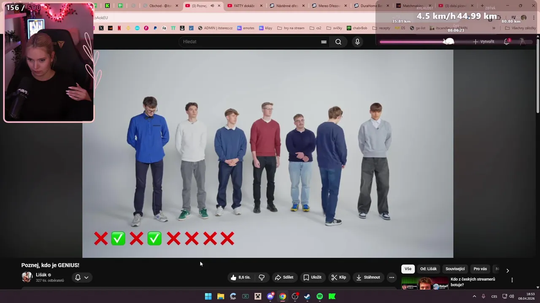
Task: Like the video with 8,6 tis. thumbs up
Action: 240,277
